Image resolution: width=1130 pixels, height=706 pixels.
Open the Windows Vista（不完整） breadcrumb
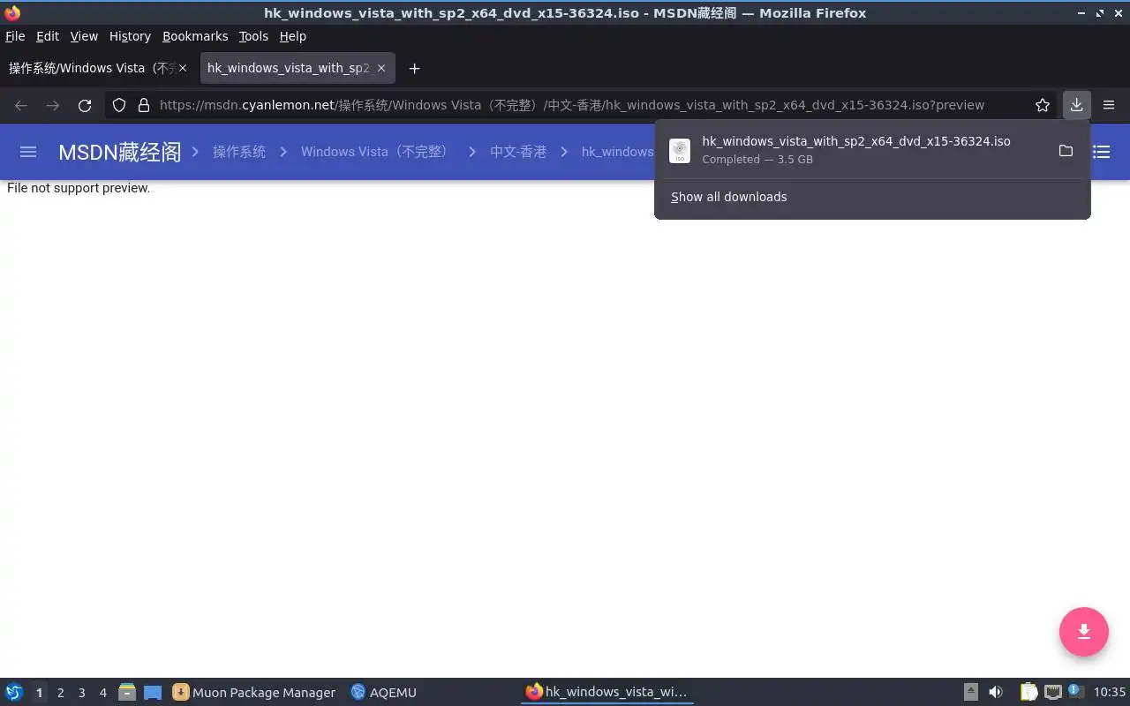click(375, 152)
